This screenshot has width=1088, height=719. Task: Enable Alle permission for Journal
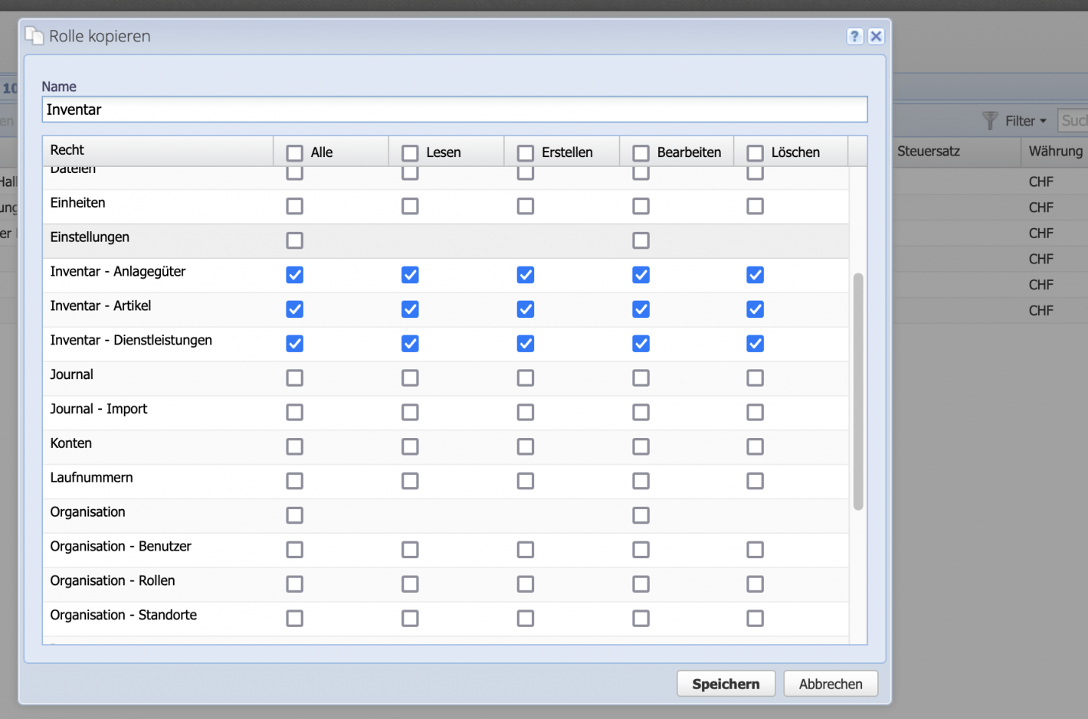pyautogui.click(x=294, y=377)
